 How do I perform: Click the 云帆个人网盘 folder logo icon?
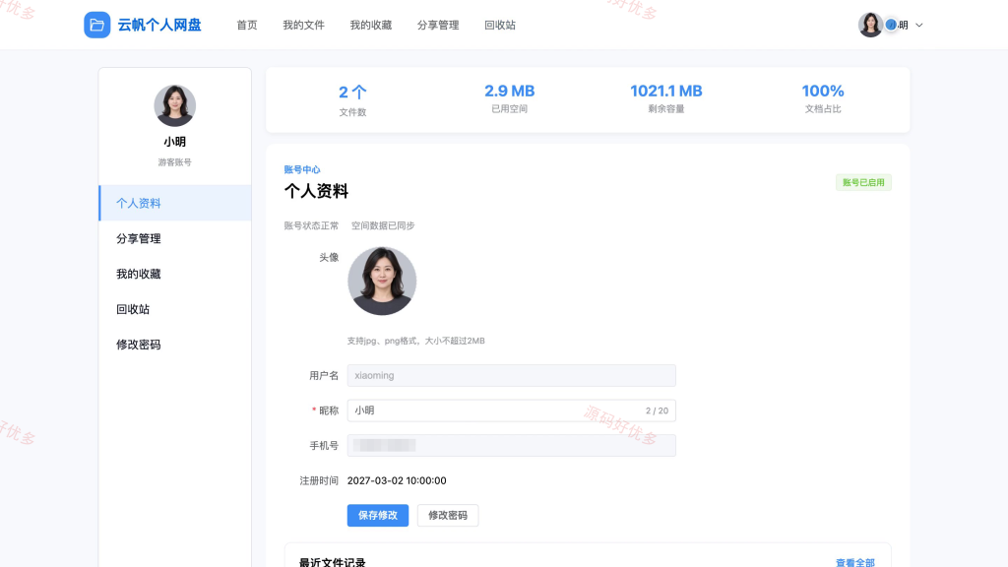tap(97, 25)
